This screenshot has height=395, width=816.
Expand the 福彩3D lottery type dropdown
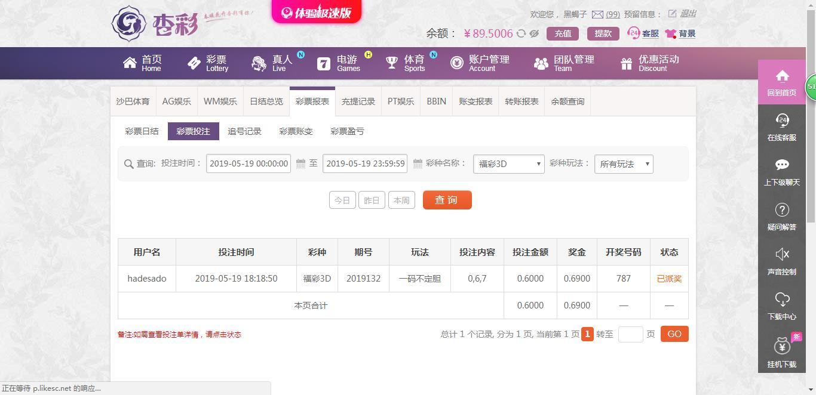point(509,164)
